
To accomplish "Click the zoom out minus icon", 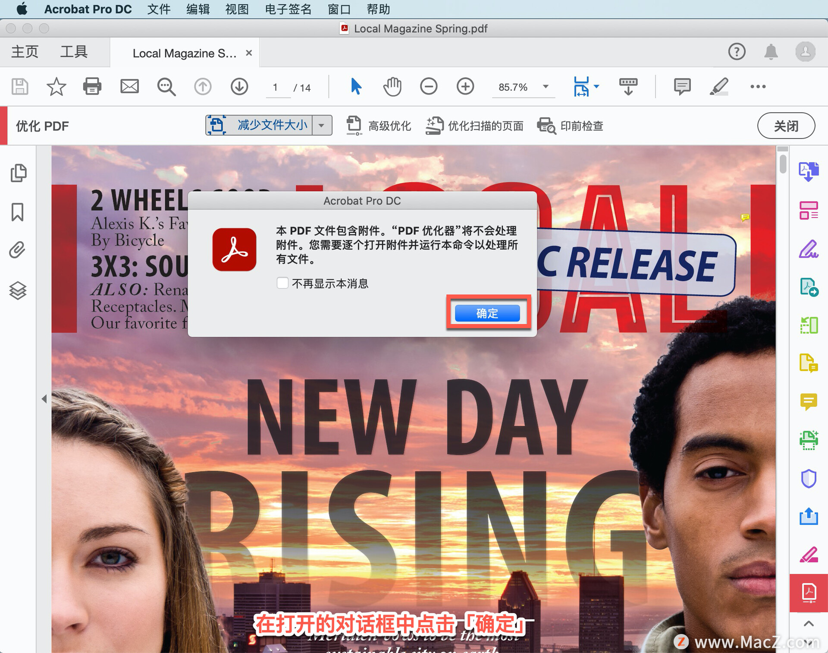I will click(x=428, y=86).
